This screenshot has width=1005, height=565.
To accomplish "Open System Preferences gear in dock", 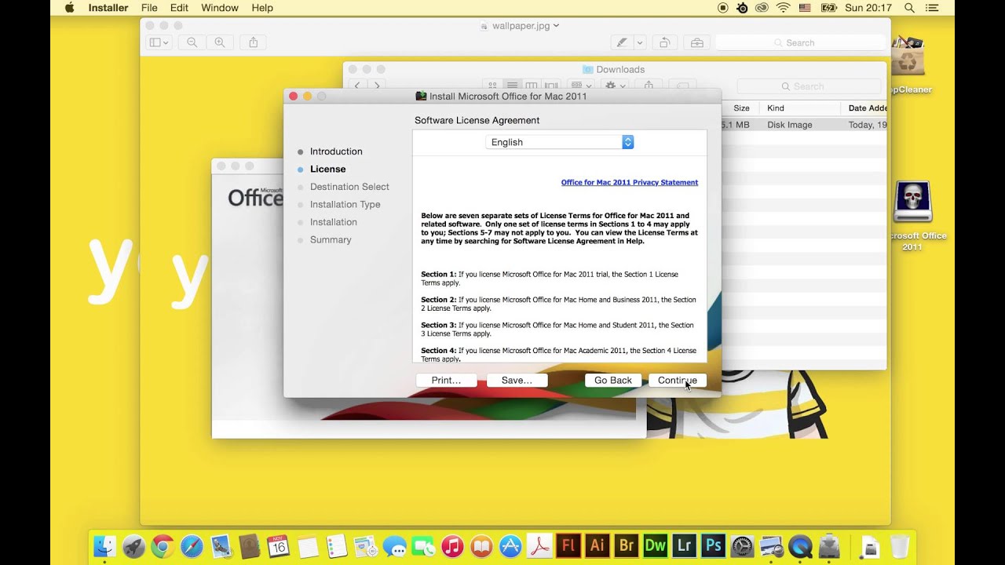I will 742,545.
